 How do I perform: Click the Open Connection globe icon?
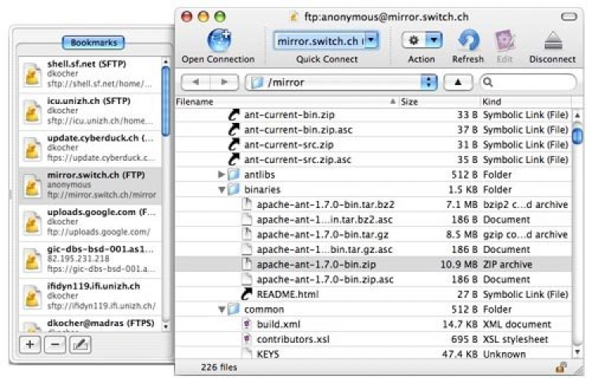tap(219, 39)
